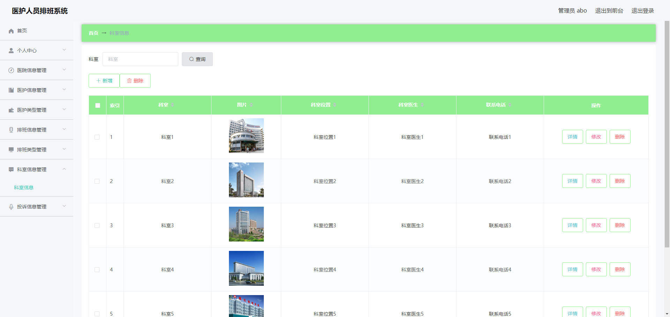Image resolution: width=670 pixels, height=317 pixels.
Task: Click the cell 科室位置1
Action: click(325, 137)
